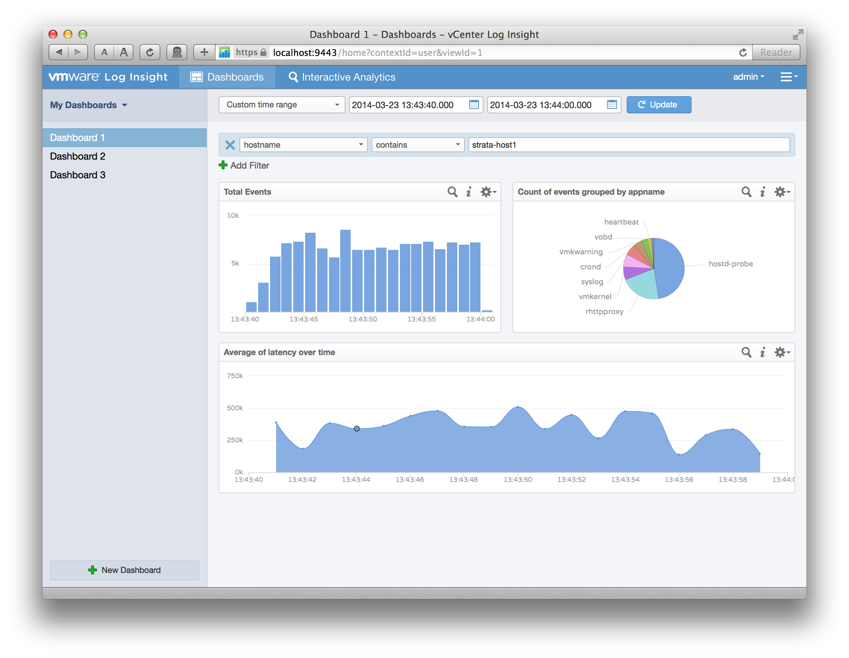The height and width of the screenshot is (658, 849).
Task: Click the info icon on Average of latency widget
Action: (x=763, y=352)
